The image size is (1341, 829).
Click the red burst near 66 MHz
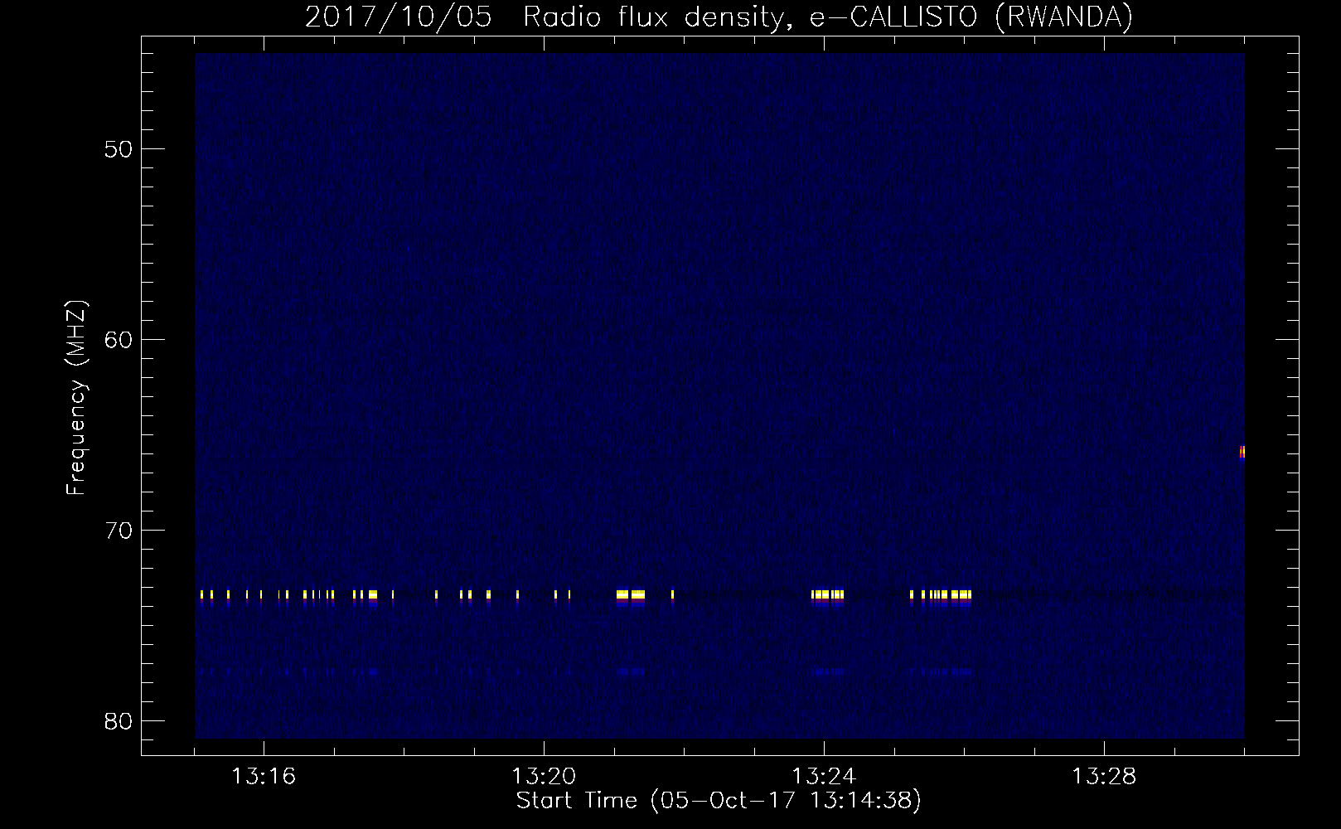pyautogui.click(x=1242, y=452)
